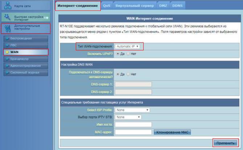Click the arrow icon beside Беспроводная
The image size is (243, 150).
[x=7, y=38]
